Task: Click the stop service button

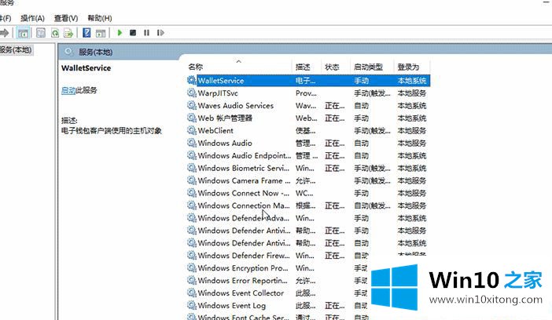Action: pyautogui.click(x=133, y=33)
